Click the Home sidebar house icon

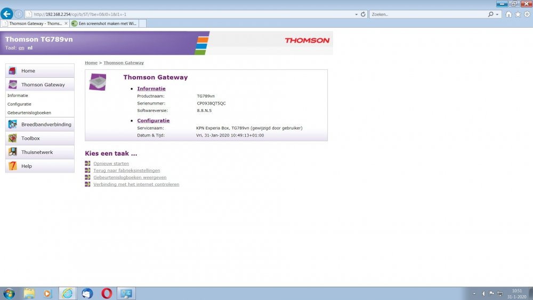pyautogui.click(x=13, y=71)
